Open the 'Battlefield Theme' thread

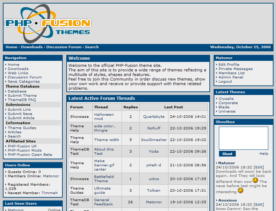(104, 179)
